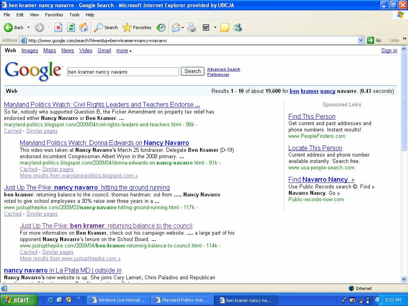Click the Windows Start button
This screenshot has height=306, width=408.
(19, 300)
